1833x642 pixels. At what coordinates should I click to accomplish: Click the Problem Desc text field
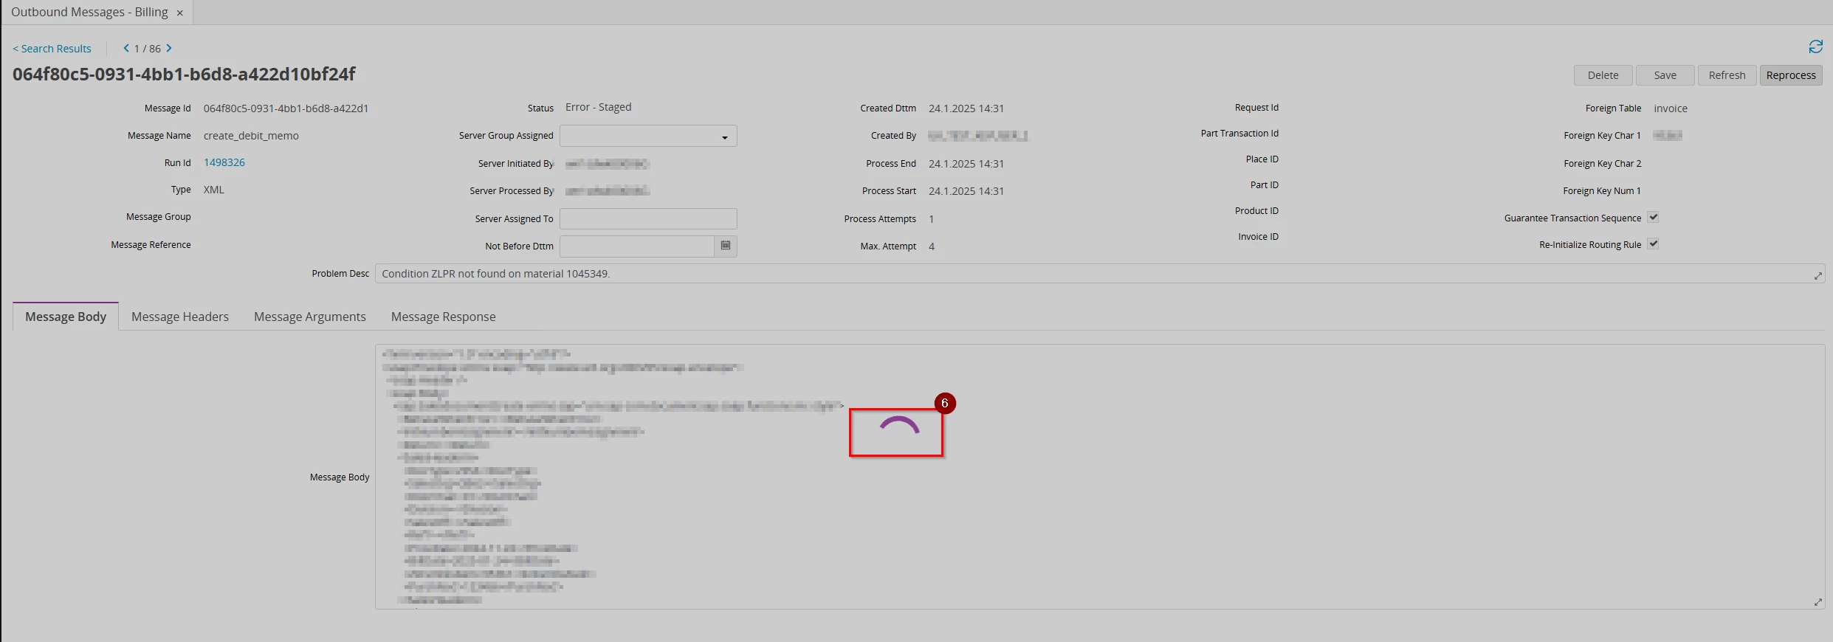pos(1100,274)
